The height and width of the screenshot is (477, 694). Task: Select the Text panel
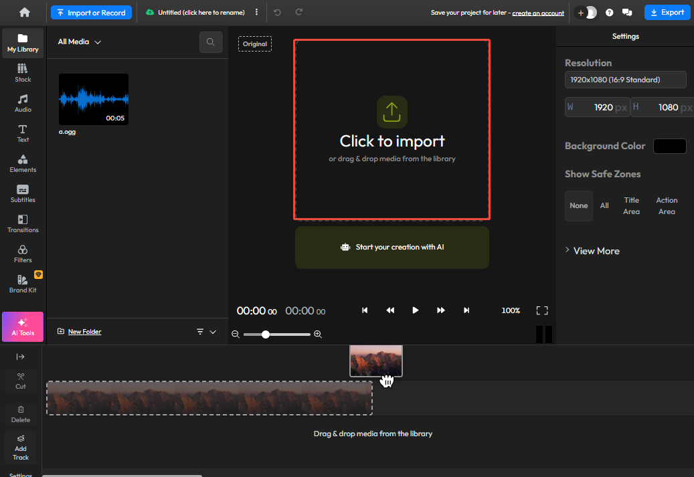(x=22, y=132)
